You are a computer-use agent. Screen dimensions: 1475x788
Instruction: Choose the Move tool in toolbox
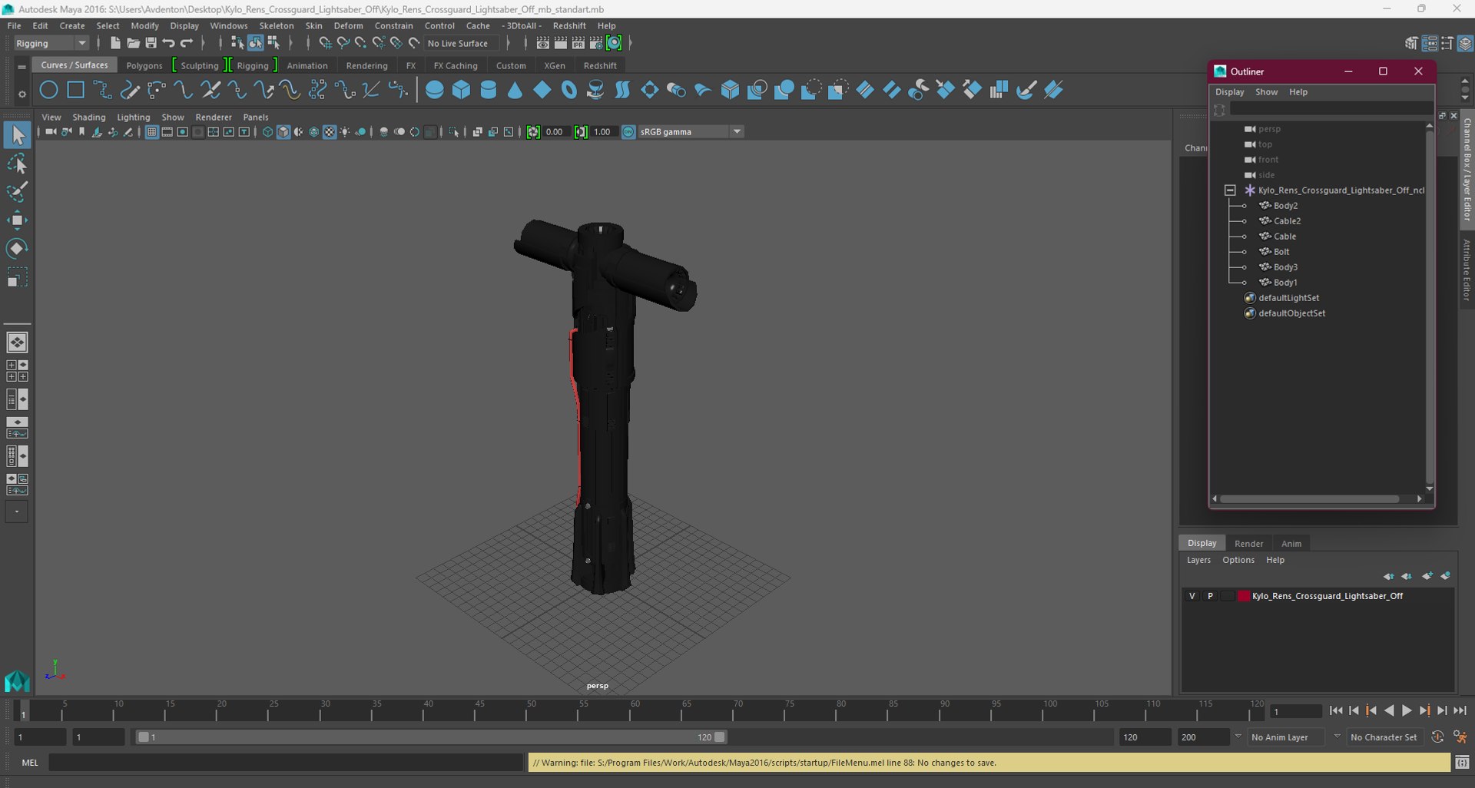pos(17,220)
